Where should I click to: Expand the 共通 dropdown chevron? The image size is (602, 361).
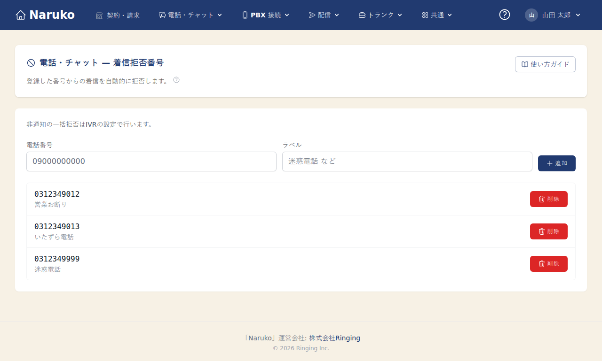(x=450, y=15)
